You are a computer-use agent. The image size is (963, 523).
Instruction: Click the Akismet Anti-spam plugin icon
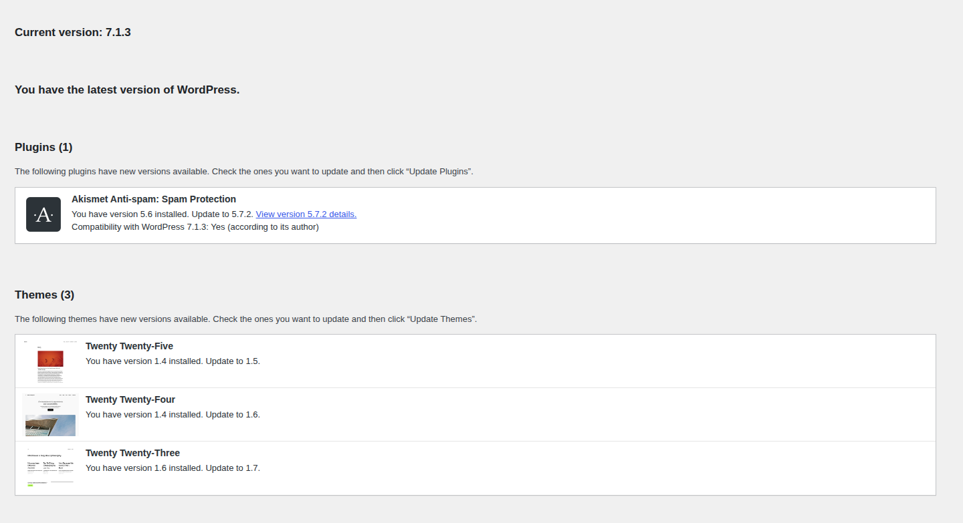click(43, 214)
